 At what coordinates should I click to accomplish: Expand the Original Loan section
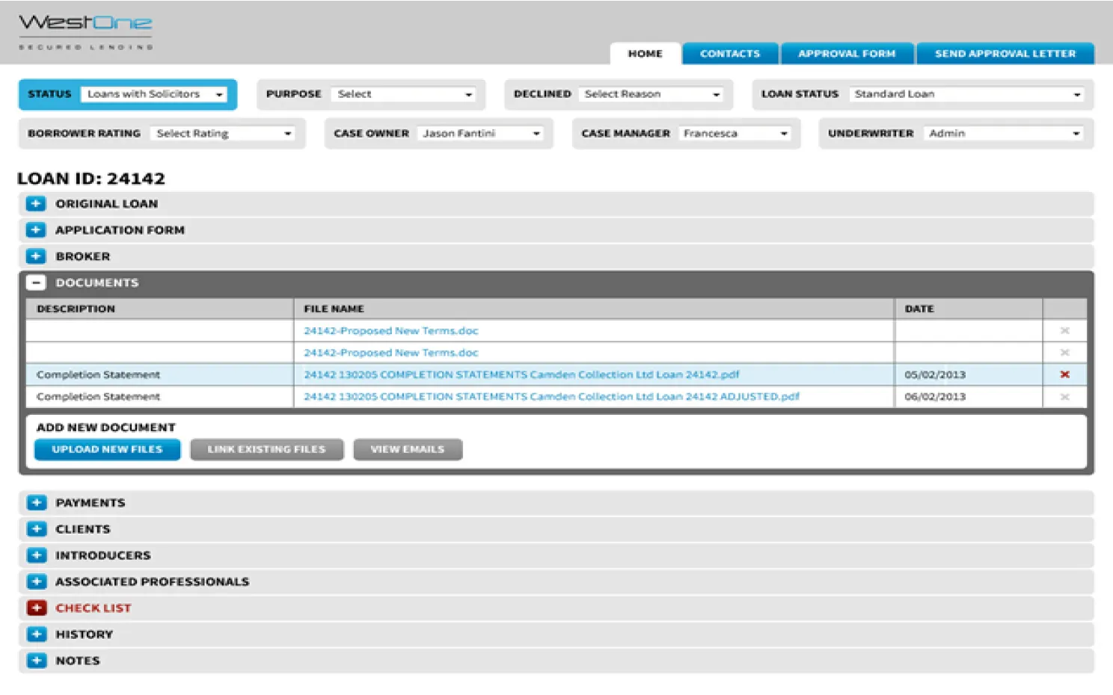click(x=35, y=203)
